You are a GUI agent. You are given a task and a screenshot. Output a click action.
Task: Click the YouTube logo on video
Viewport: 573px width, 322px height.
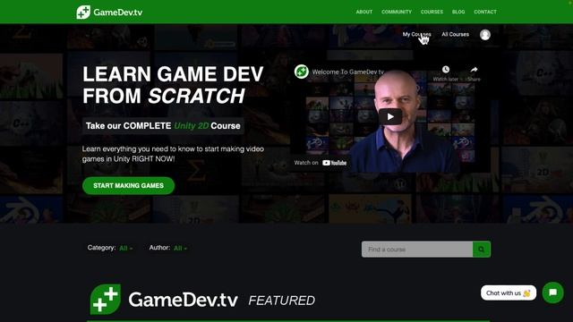(x=334, y=163)
